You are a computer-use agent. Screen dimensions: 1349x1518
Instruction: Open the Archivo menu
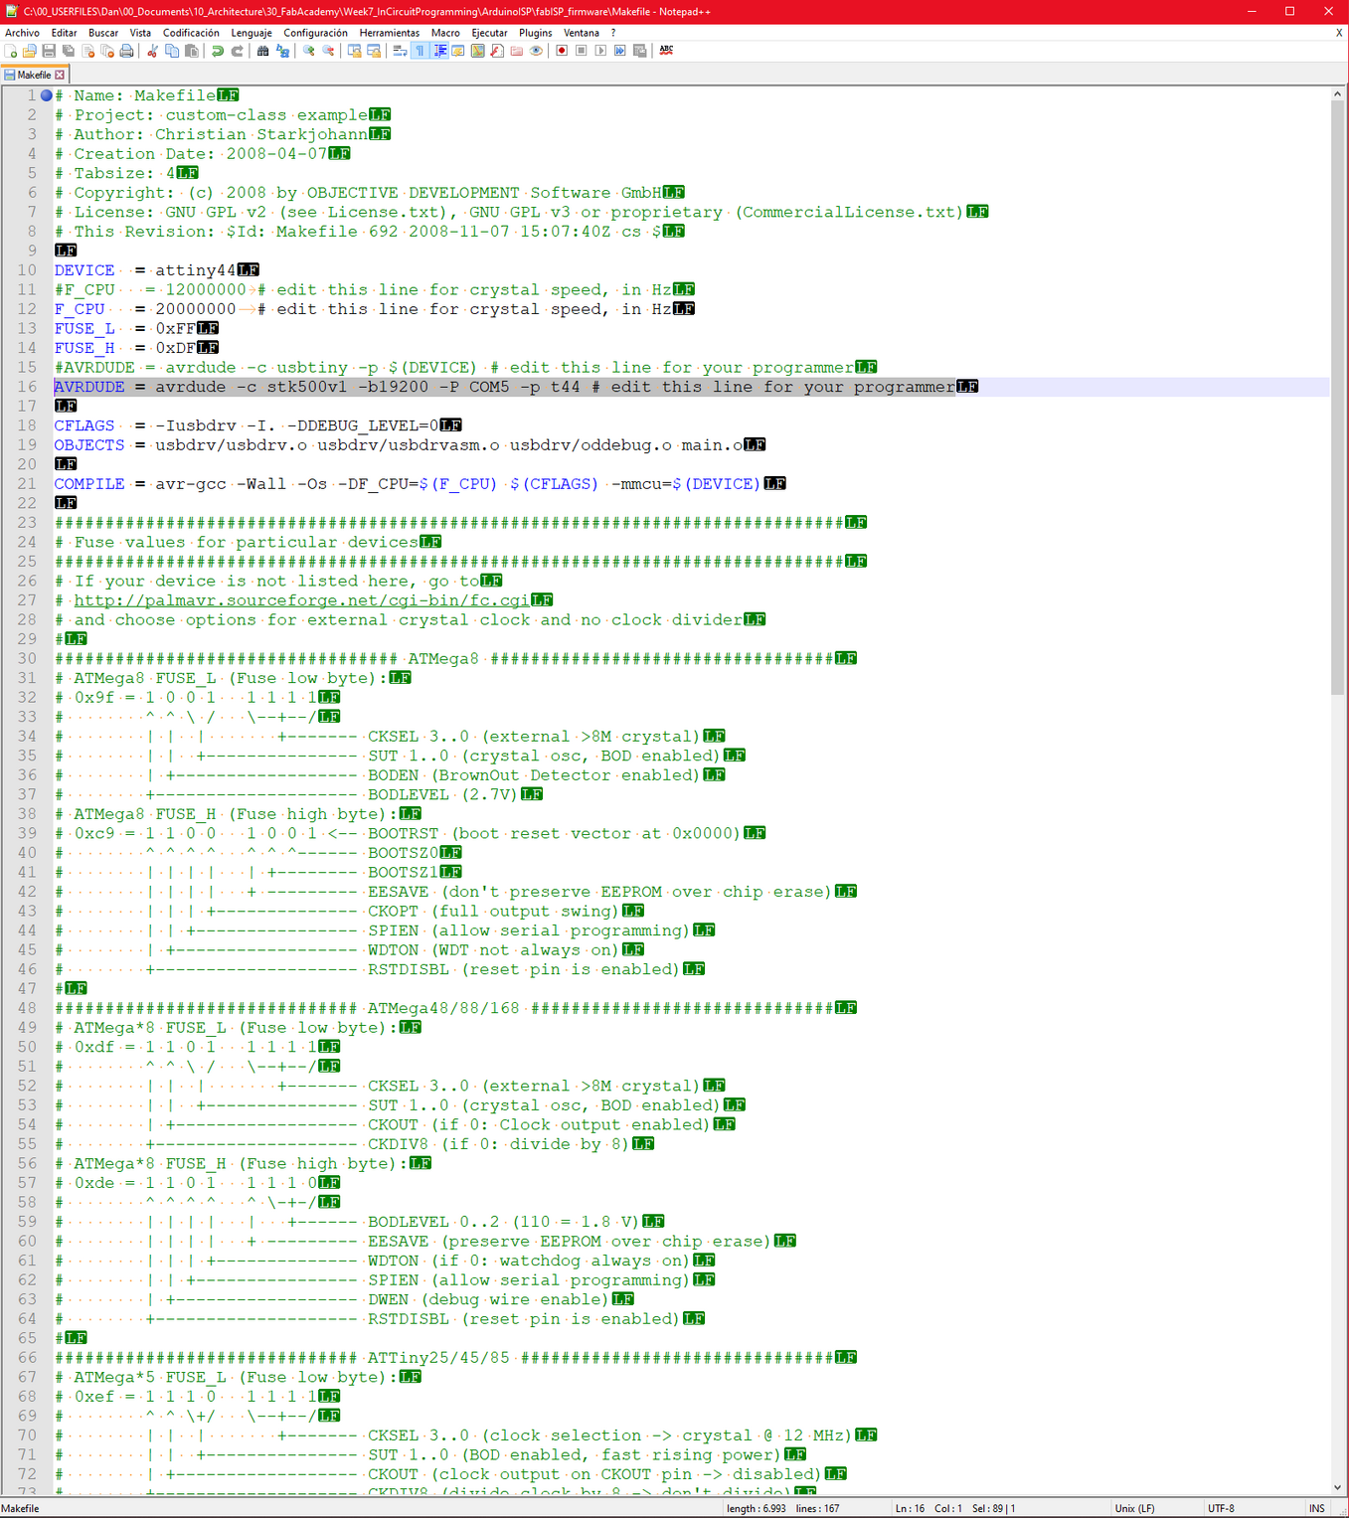click(22, 33)
